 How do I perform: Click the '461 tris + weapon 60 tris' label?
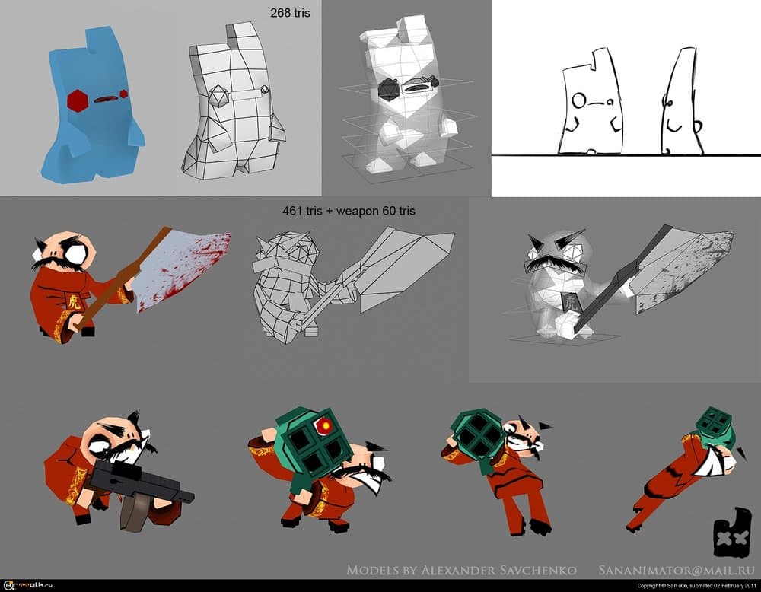(x=349, y=211)
